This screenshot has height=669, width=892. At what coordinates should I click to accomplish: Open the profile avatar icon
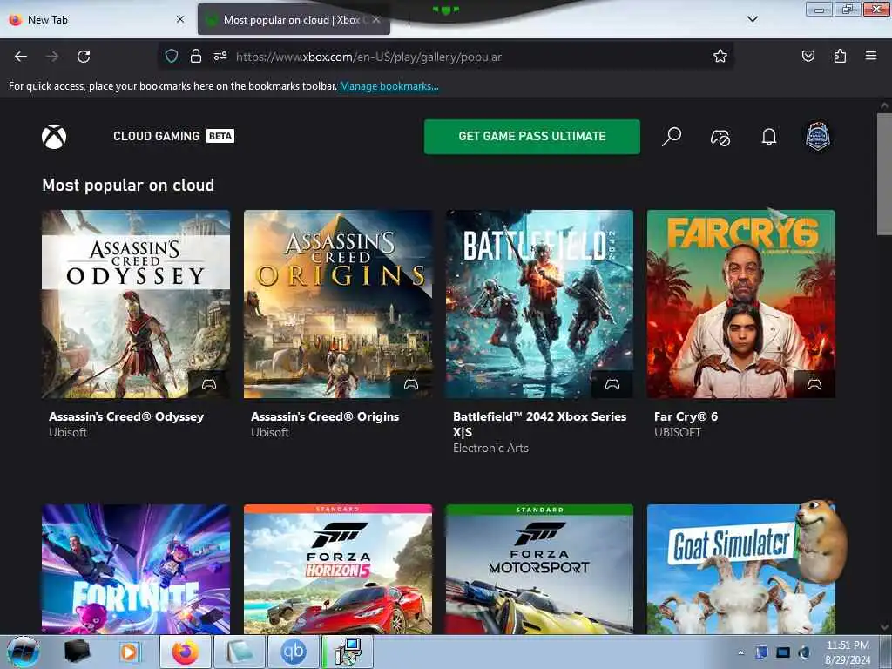point(818,137)
